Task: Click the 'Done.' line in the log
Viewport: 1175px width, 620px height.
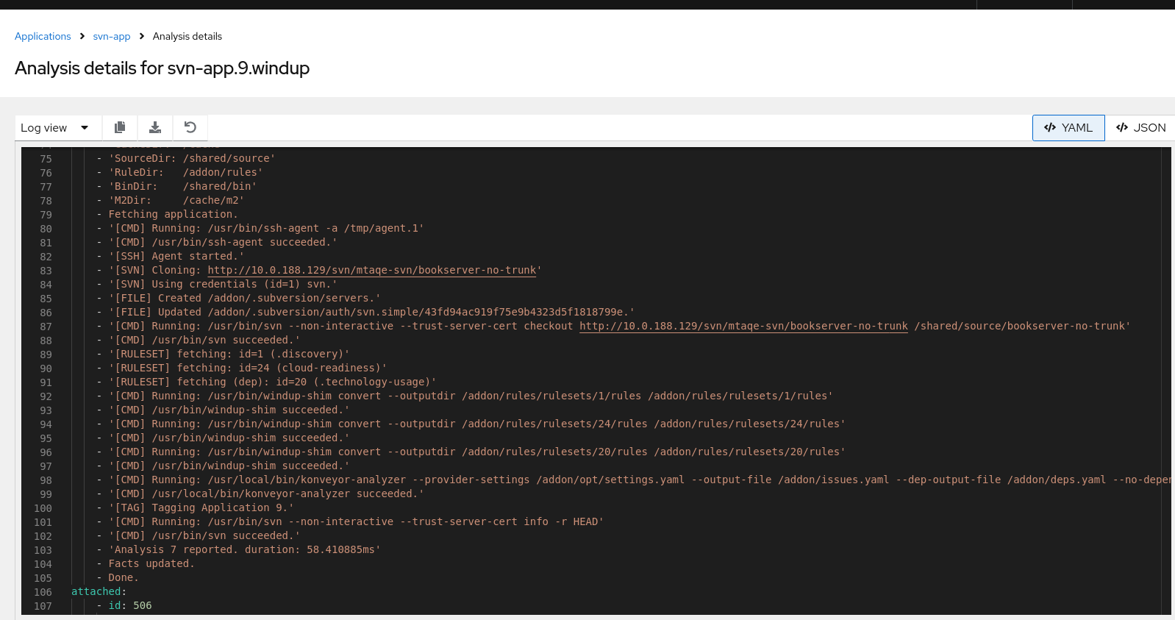Action: pos(124,577)
